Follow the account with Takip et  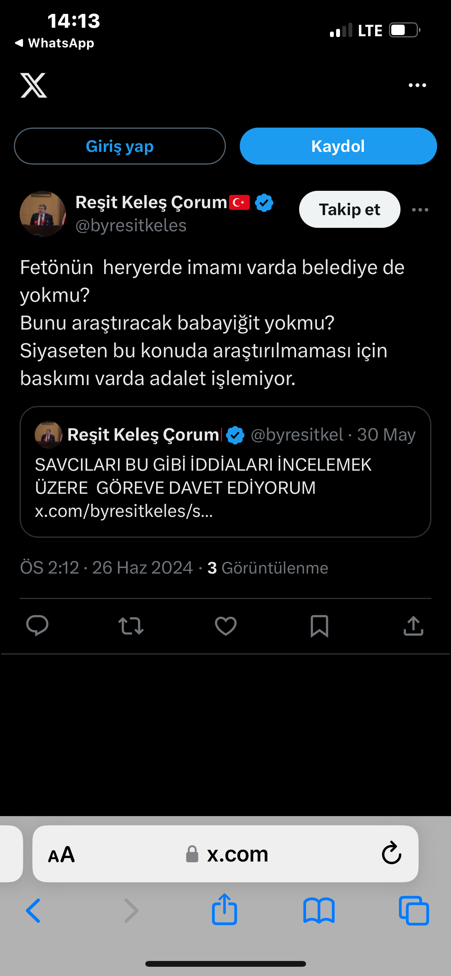tap(350, 210)
